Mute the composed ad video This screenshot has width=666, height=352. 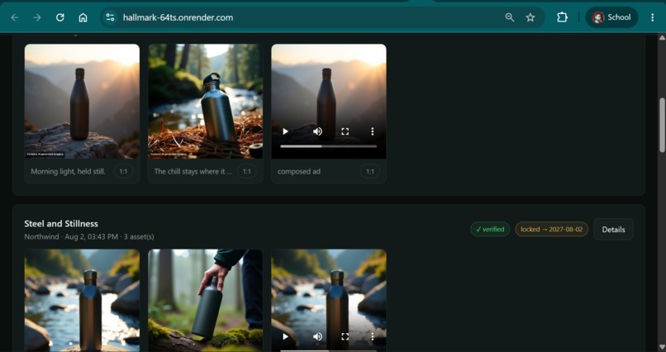317,131
